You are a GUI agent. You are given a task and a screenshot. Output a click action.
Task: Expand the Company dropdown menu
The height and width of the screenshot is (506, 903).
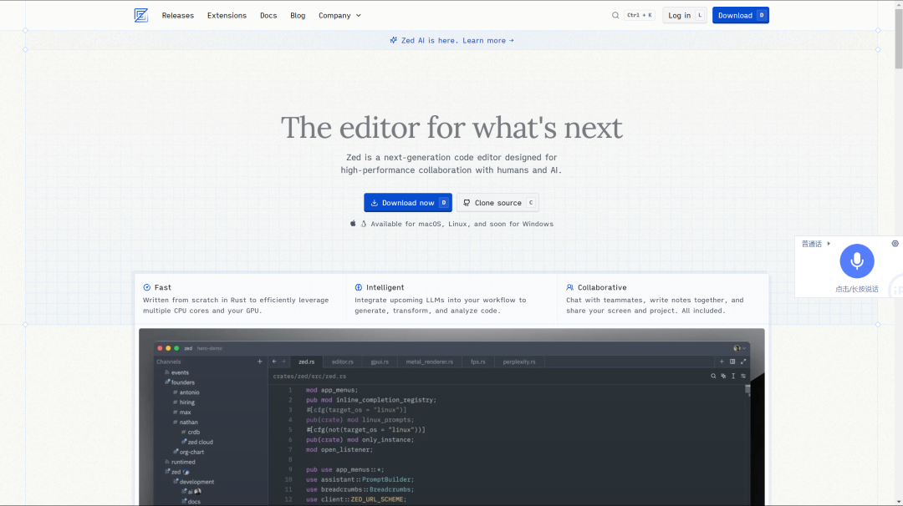339,16
